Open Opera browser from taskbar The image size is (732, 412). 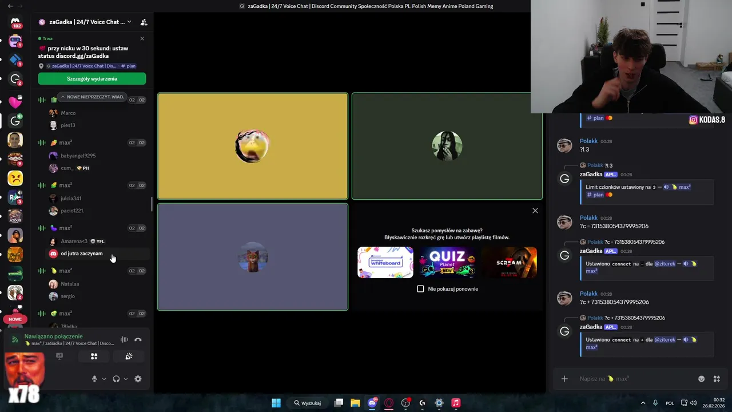pos(389,403)
